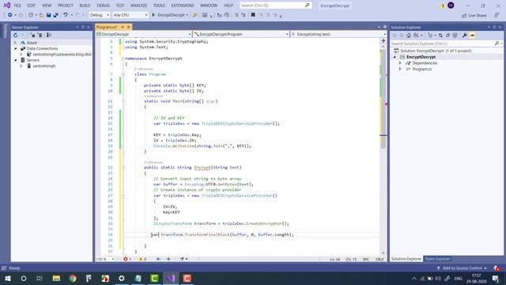Open the FILE menu
Screen dimensions: 506x285
[17, 6]
